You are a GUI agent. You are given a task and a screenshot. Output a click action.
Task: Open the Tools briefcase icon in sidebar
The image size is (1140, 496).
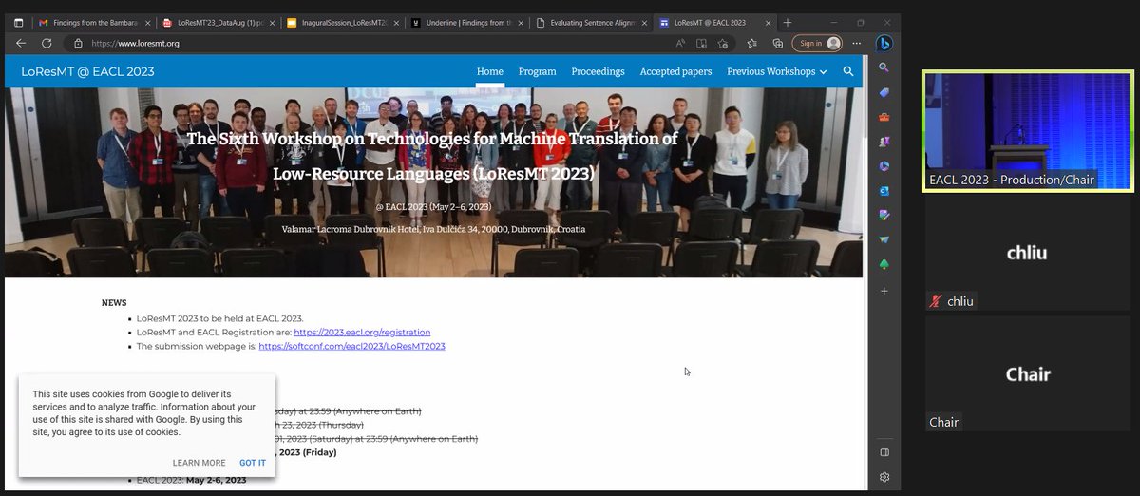(x=884, y=117)
